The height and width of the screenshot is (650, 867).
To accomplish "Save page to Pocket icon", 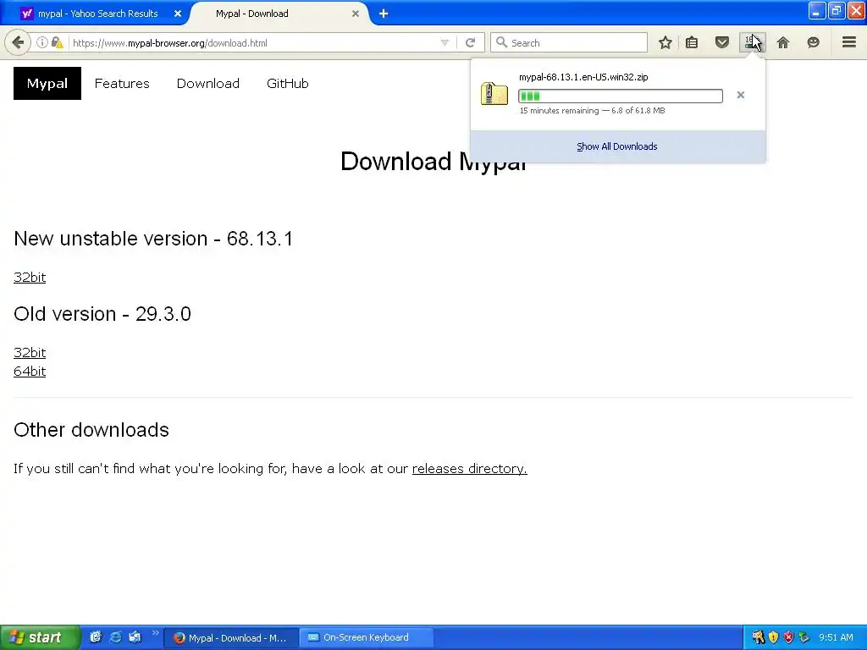I will coord(721,42).
